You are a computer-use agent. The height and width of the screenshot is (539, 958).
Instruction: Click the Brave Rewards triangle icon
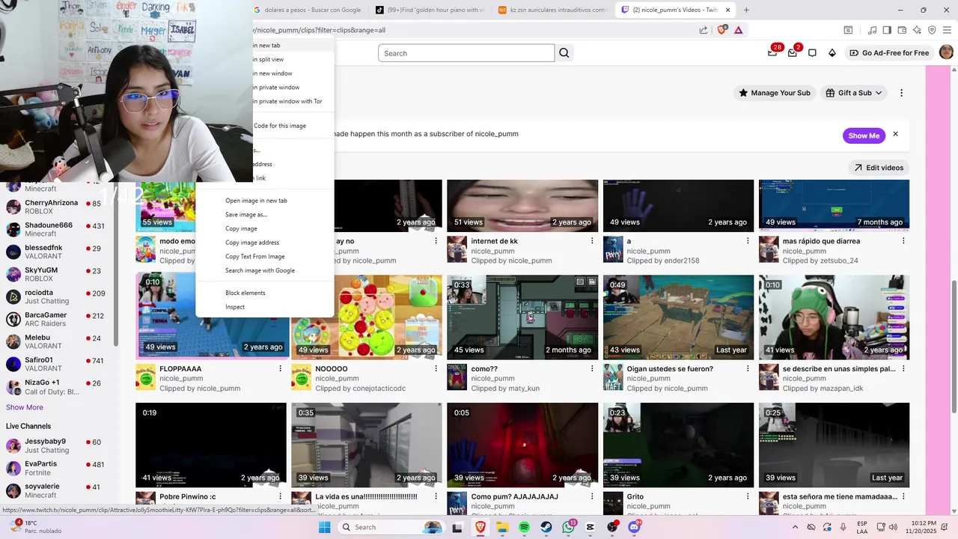click(739, 30)
